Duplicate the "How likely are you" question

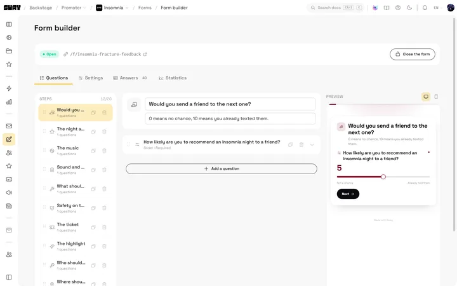pyautogui.click(x=290, y=145)
